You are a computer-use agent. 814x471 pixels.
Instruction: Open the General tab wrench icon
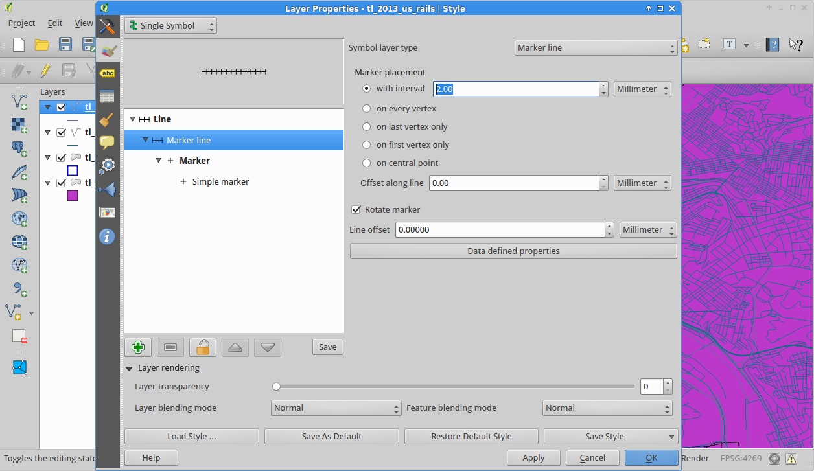(x=108, y=27)
